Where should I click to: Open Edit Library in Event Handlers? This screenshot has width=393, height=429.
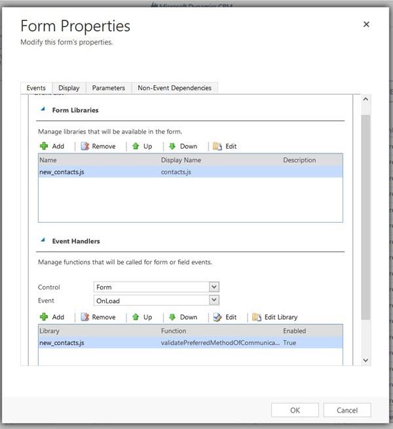click(x=274, y=317)
